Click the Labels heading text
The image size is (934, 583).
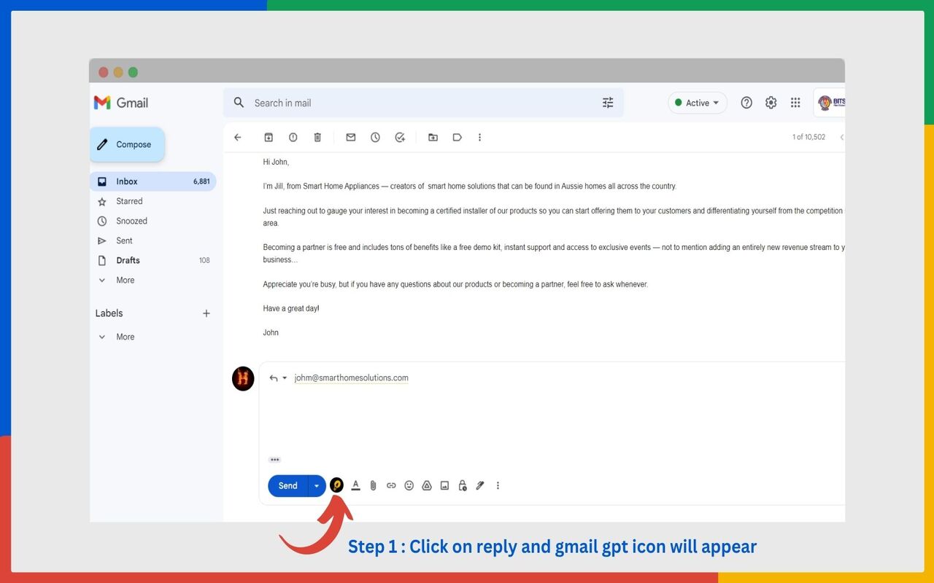[x=109, y=313]
